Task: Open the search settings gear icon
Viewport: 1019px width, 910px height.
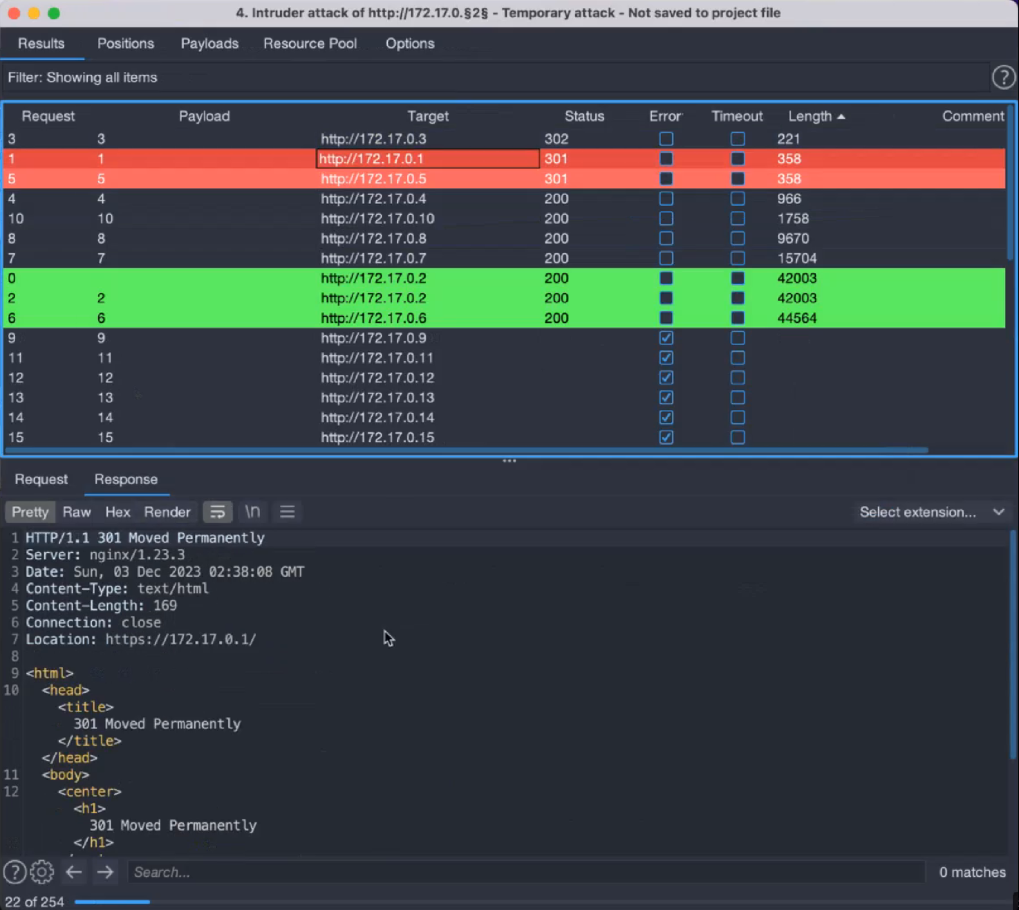Action: click(41, 872)
